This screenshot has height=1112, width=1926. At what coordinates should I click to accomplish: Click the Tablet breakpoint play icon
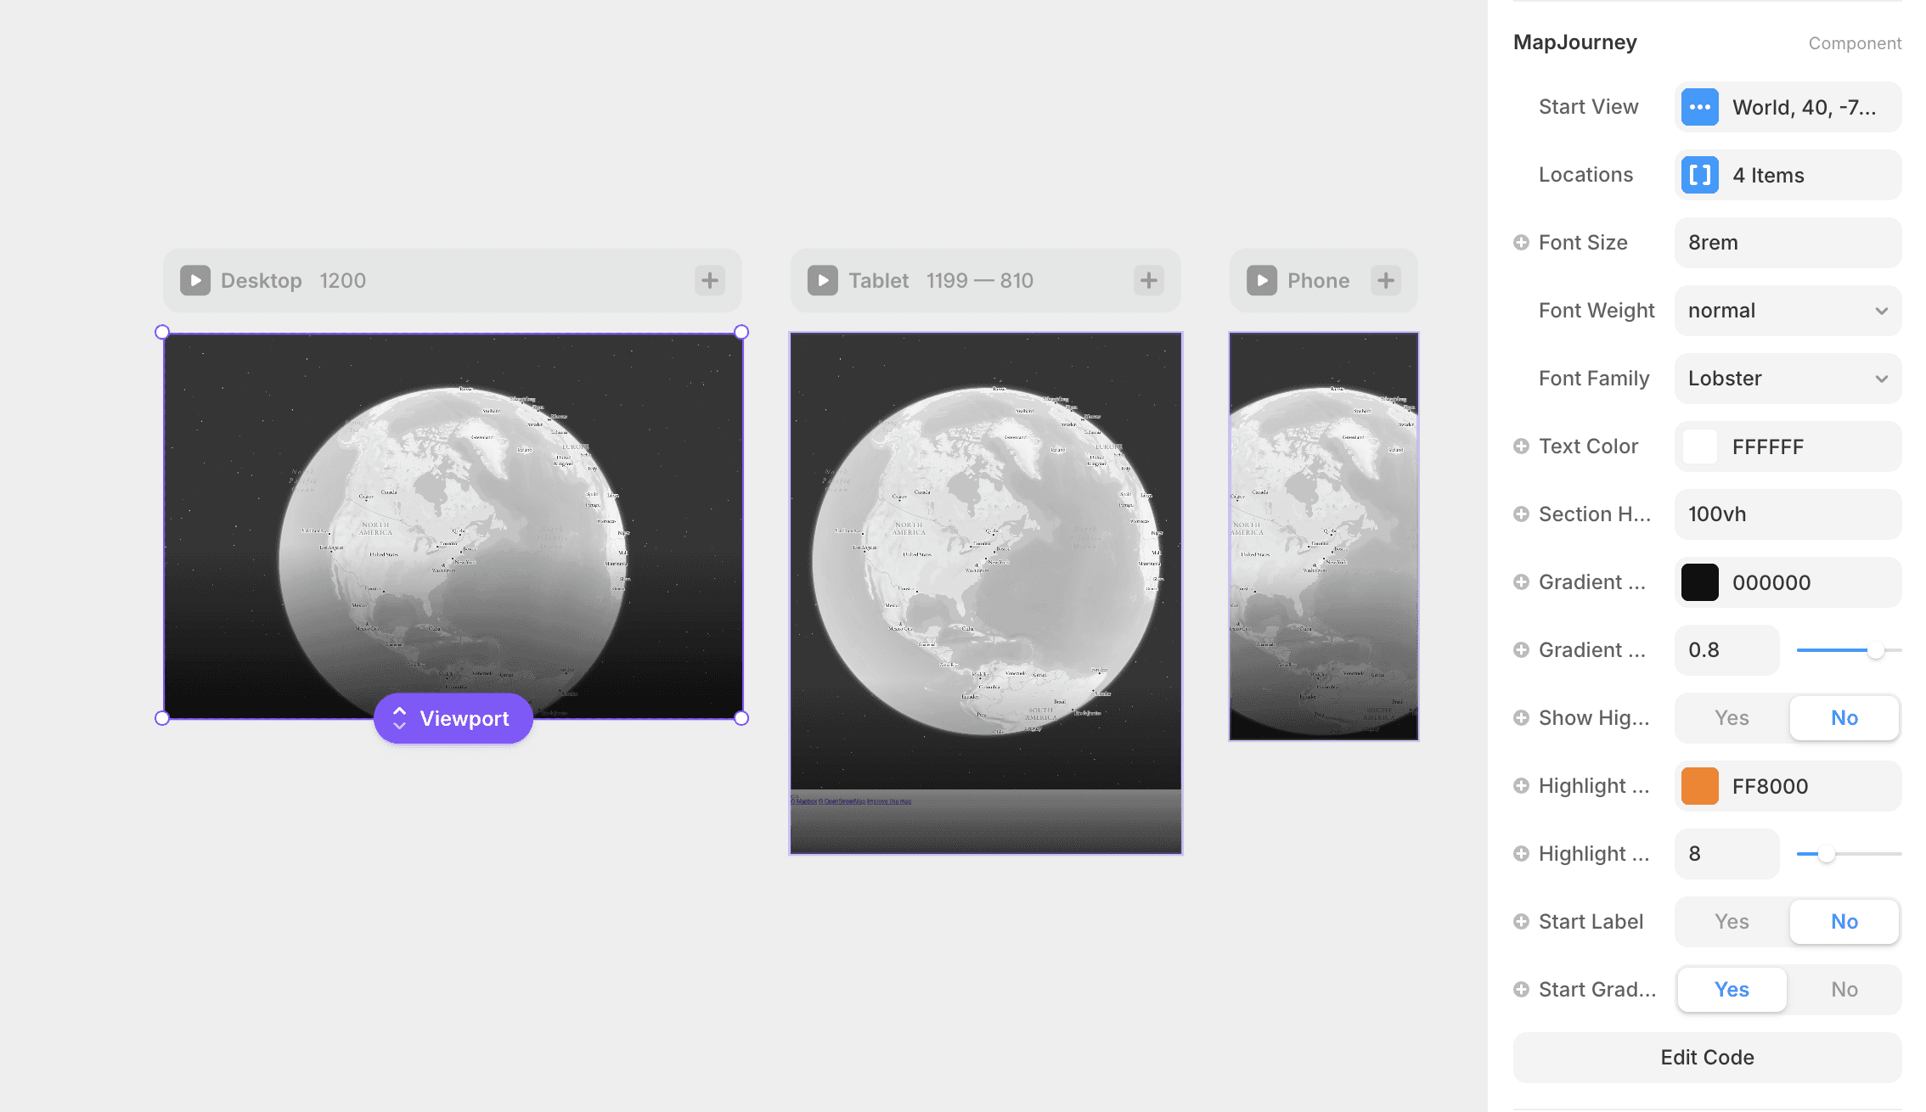click(x=822, y=281)
